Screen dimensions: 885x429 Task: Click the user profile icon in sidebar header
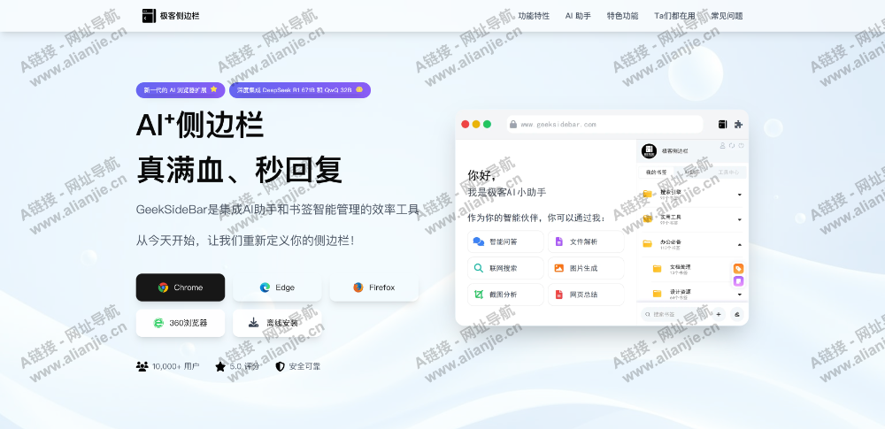pyautogui.click(x=722, y=146)
